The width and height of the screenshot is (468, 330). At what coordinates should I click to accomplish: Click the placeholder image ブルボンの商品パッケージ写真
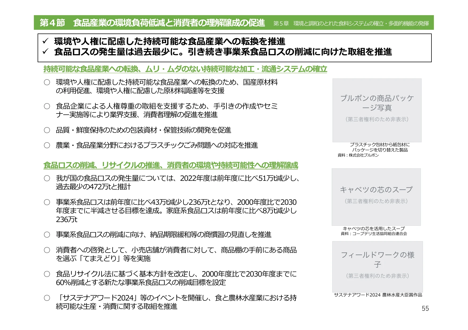(377, 110)
